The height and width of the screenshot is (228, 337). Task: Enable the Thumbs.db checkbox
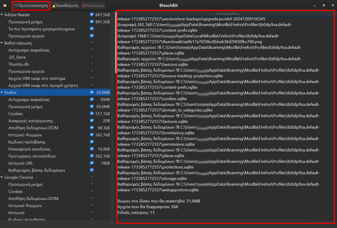(x=92, y=64)
